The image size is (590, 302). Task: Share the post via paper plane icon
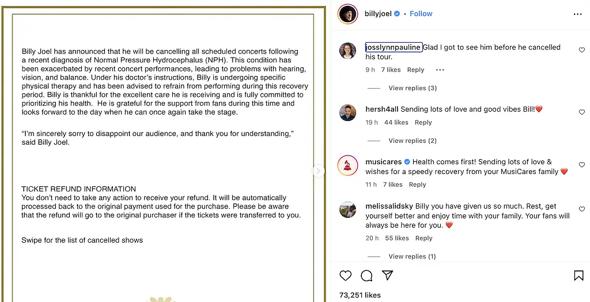click(388, 275)
